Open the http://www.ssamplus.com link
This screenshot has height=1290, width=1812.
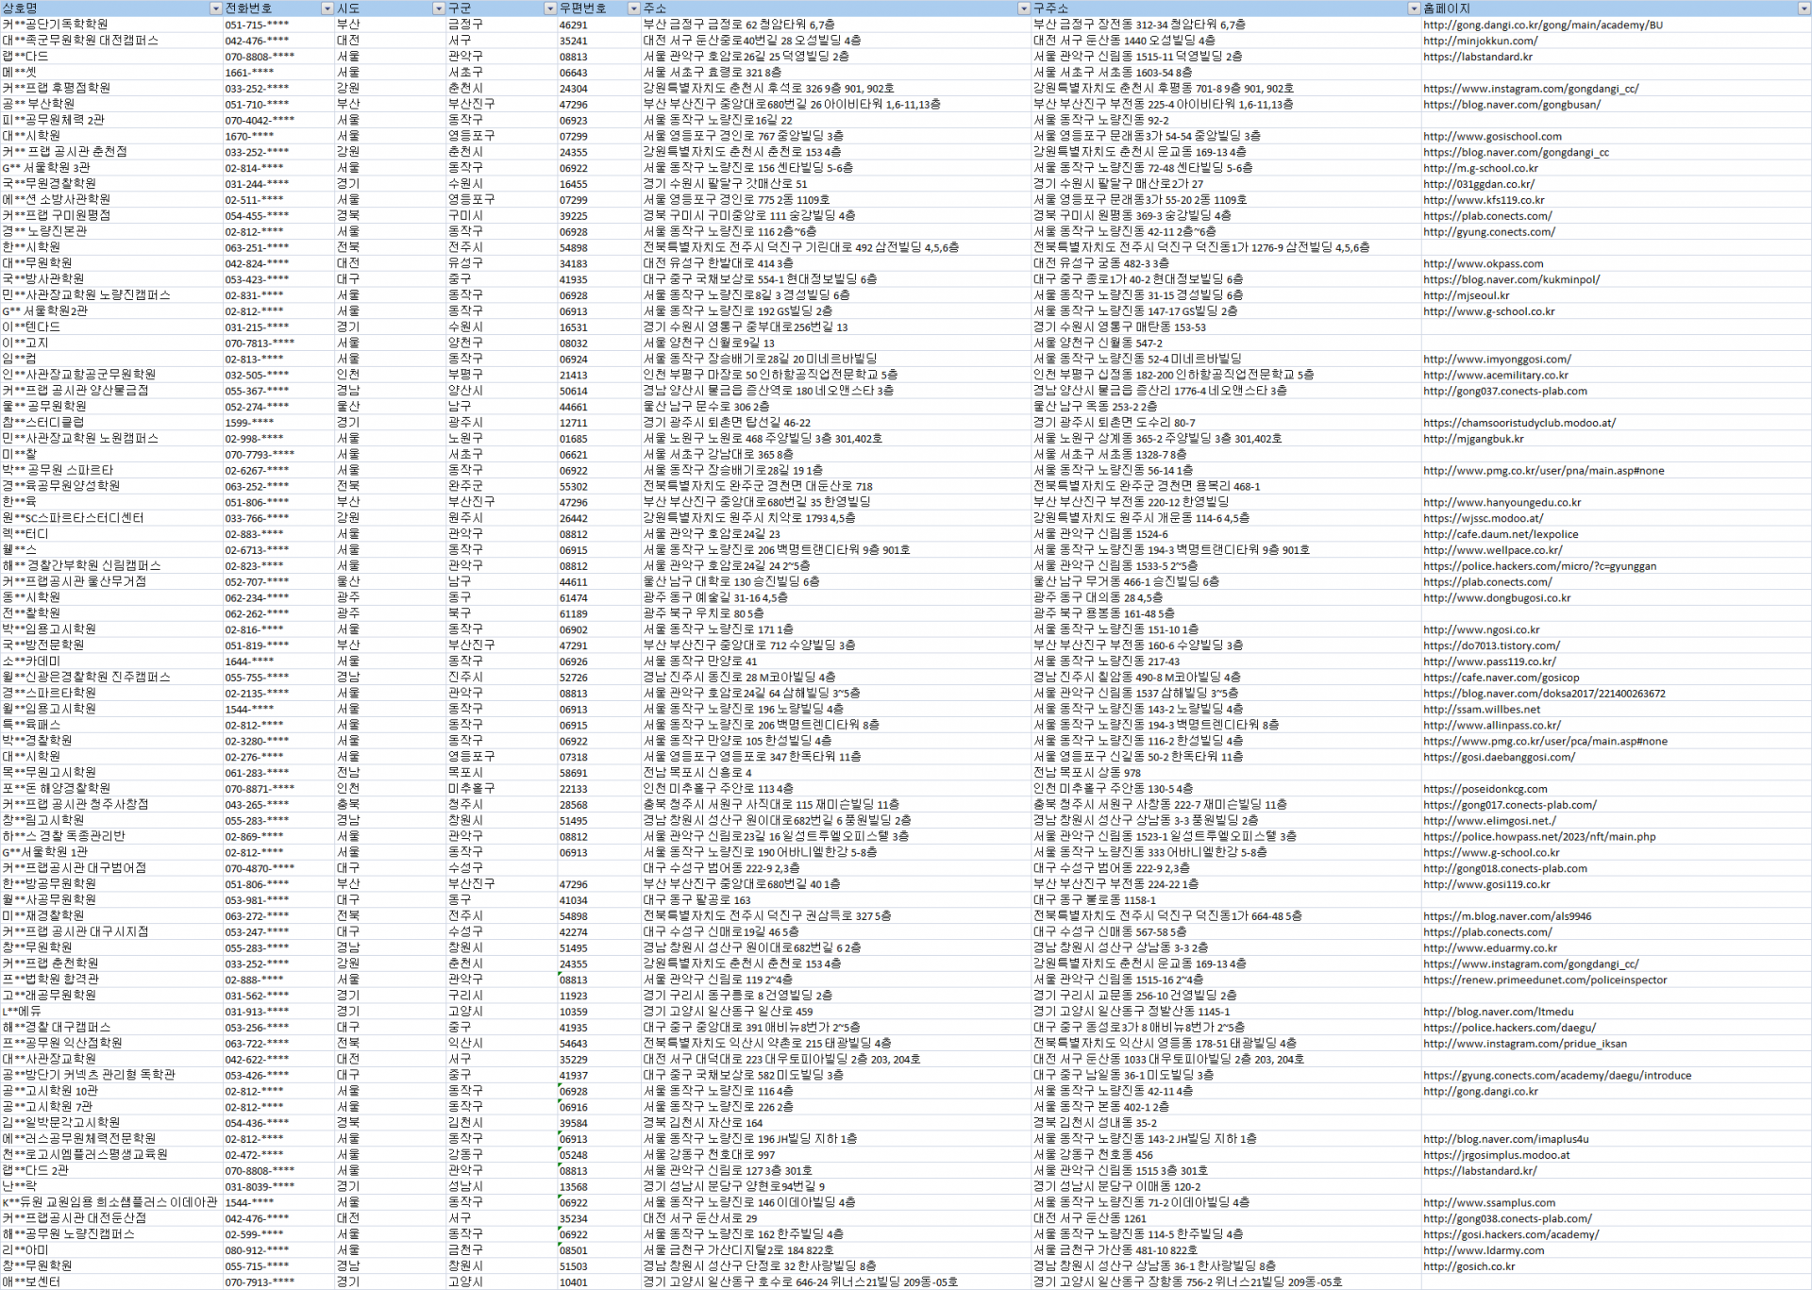point(1488,1202)
